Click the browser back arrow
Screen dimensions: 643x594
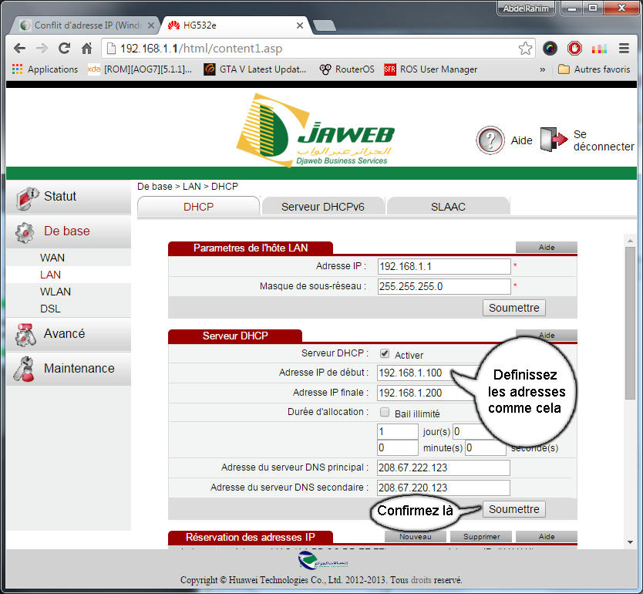coord(19,49)
